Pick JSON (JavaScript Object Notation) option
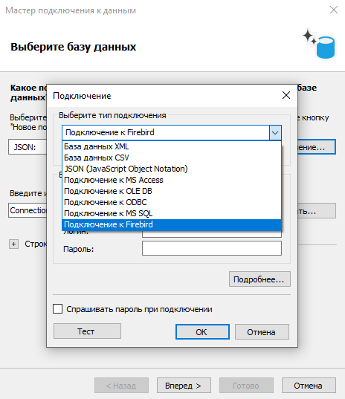The width and height of the screenshot is (345, 399). 172,169
